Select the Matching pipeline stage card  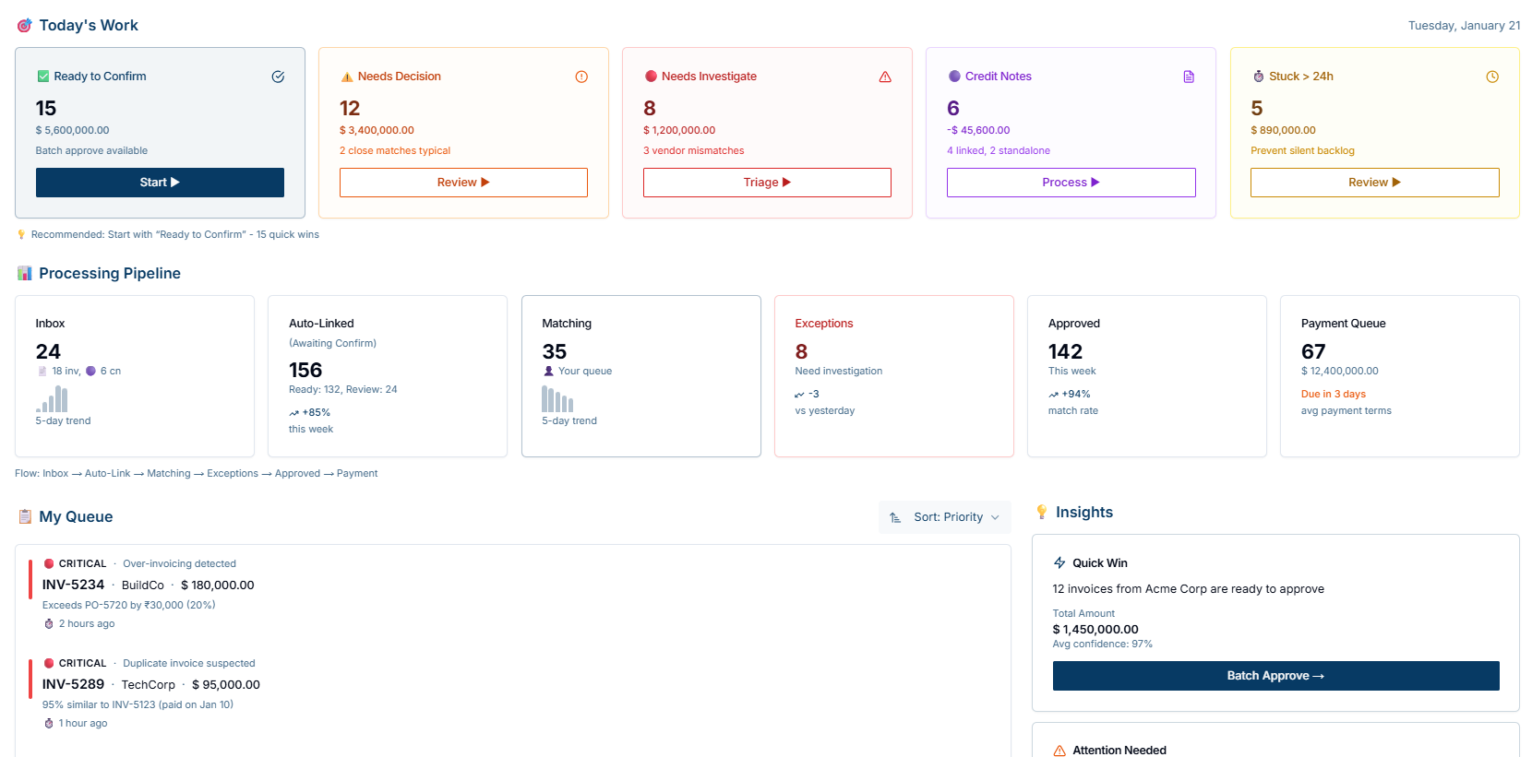tap(640, 376)
